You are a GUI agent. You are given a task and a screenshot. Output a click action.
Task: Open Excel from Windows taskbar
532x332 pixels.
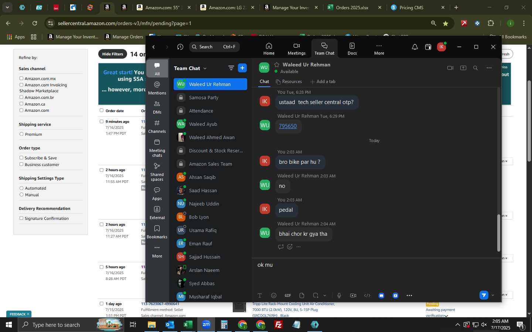point(188,325)
